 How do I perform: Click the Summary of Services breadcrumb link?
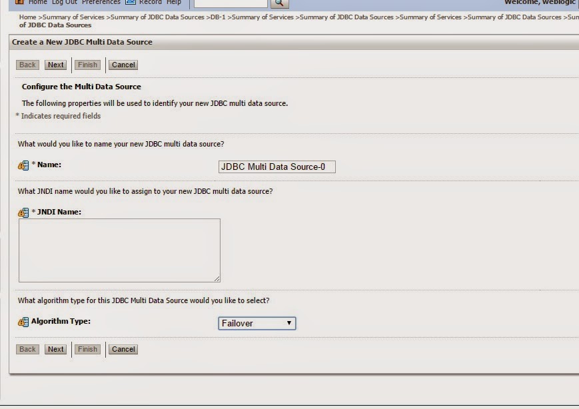click(x=73, y=17)
